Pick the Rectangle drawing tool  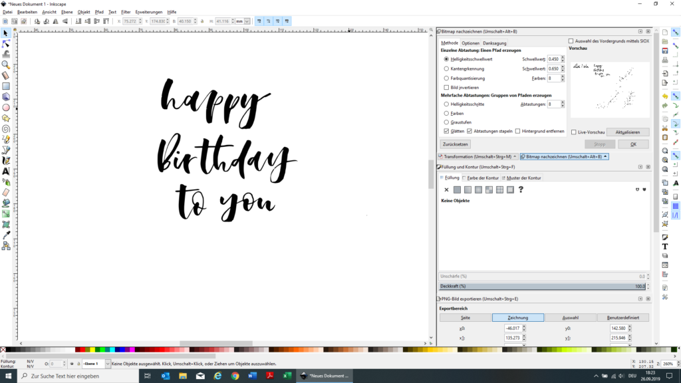6,86
